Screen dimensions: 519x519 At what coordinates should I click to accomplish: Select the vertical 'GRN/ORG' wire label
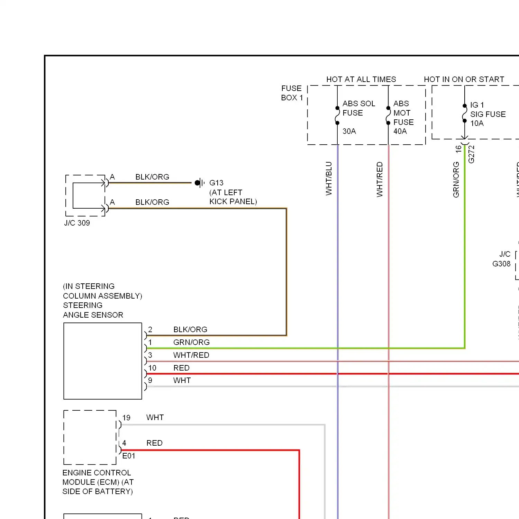(x=456, y=180)
